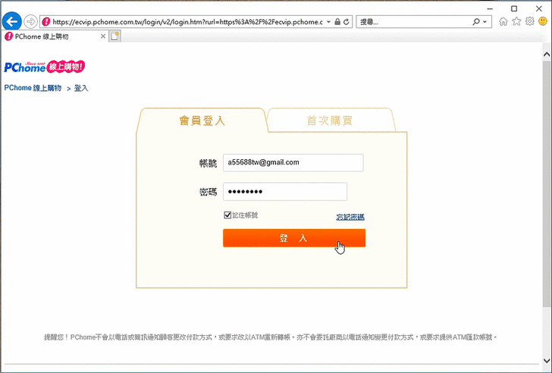552x373 pixels.
Task: Click the smiley feedback icon
Action: tap(543, 21)
